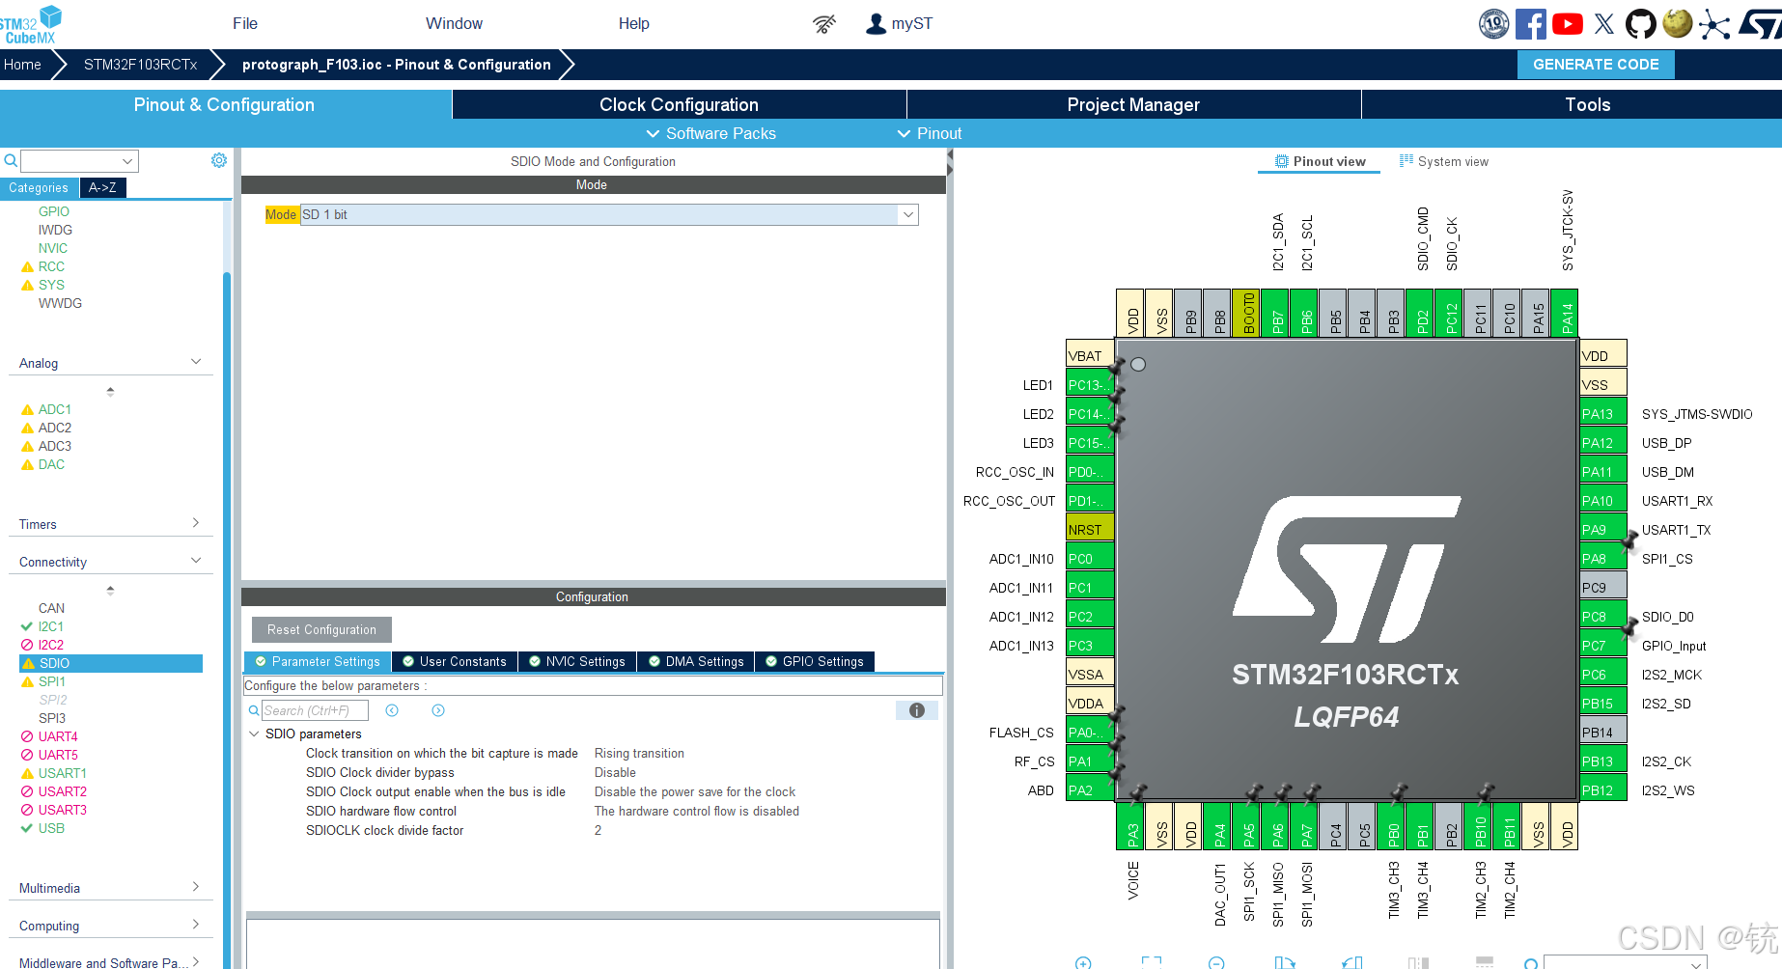
Task: Click the BOOT0 pin on the chip
Action: pyautogui.click(x=1245, y=314)
